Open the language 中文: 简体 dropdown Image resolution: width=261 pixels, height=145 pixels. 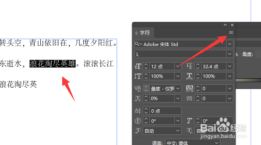[x=193, y=143]
